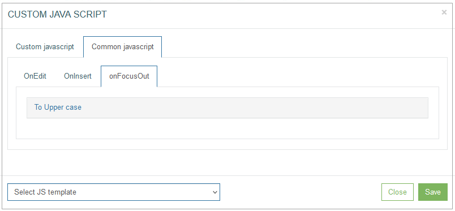
Task: Select the onFocusOut sub-tab
Action: click(x=129, y=76)
